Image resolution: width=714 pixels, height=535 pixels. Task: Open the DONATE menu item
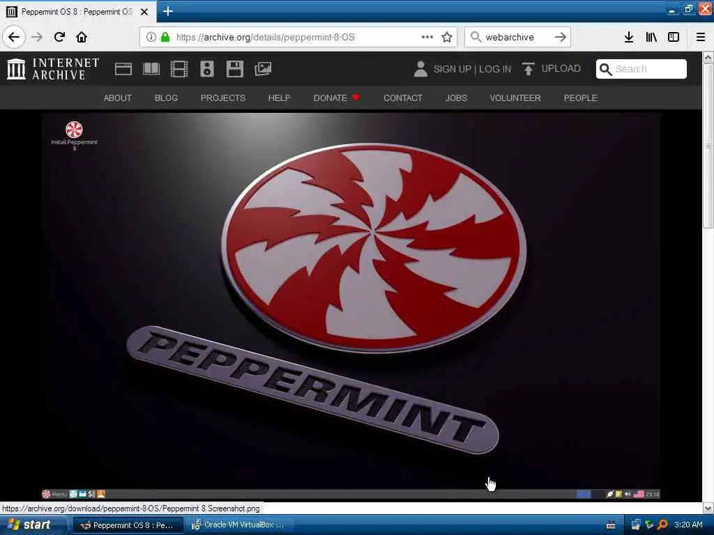point(336,98)
